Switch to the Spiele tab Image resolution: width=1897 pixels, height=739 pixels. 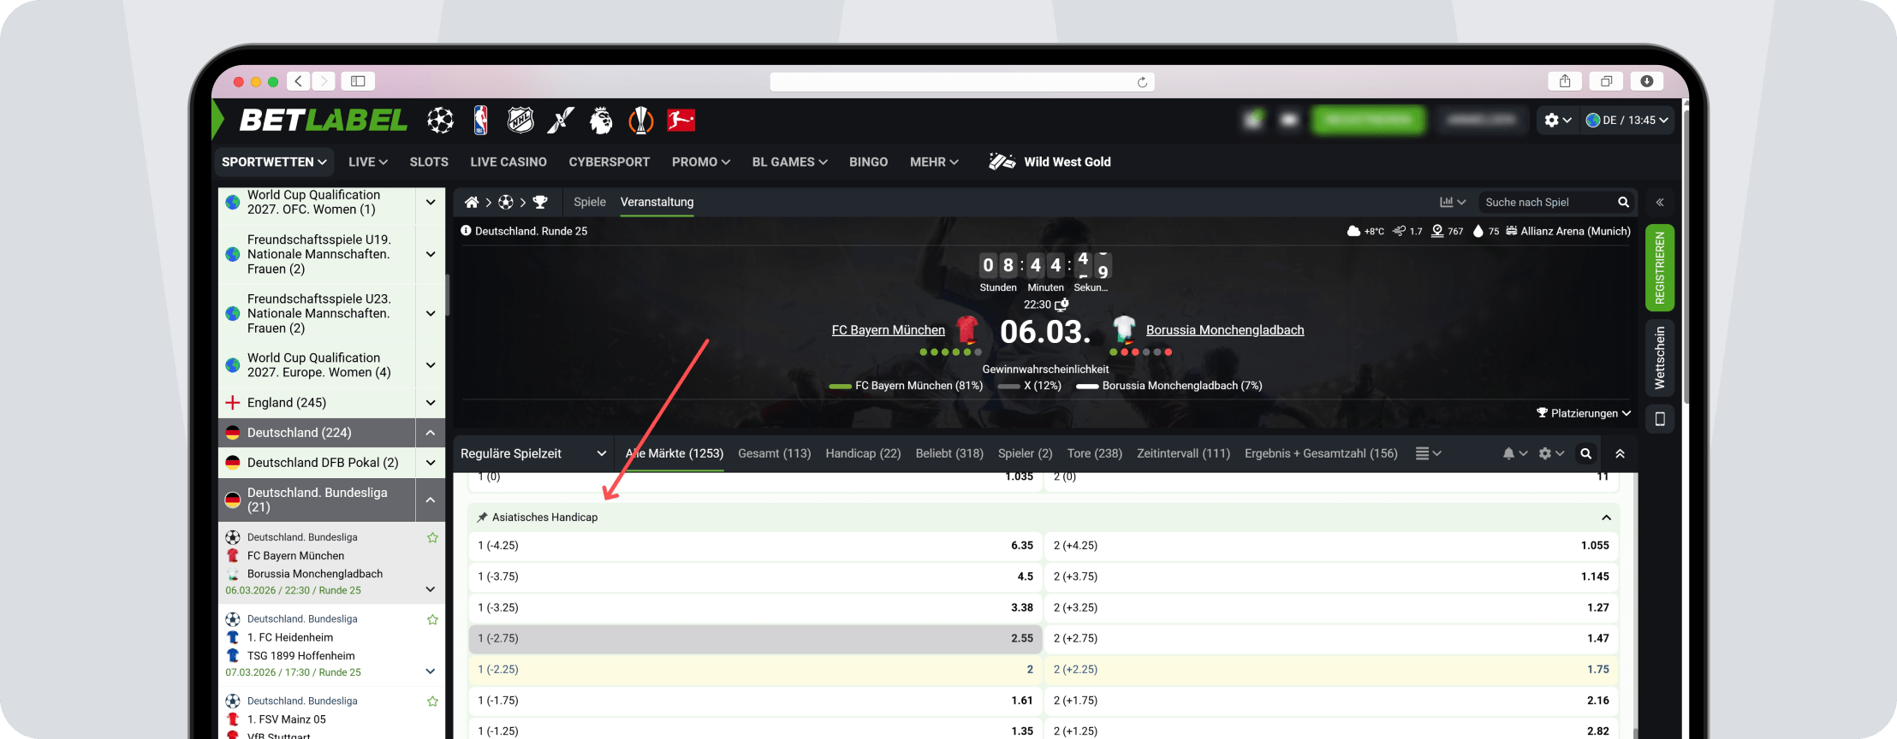[590, 202]
